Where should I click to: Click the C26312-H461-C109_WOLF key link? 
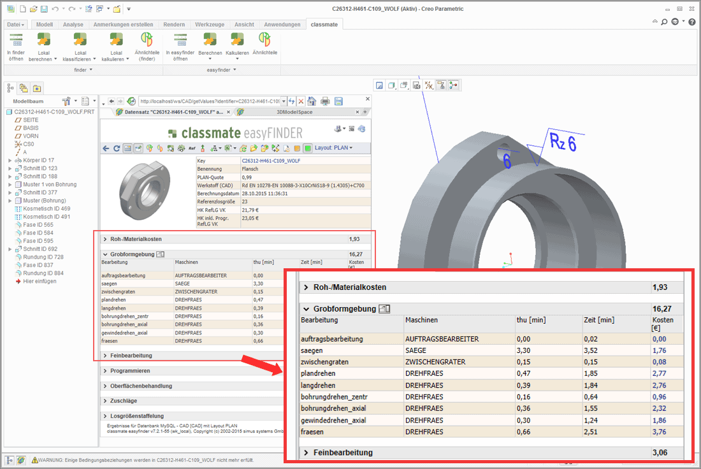(x=270, y=161)
